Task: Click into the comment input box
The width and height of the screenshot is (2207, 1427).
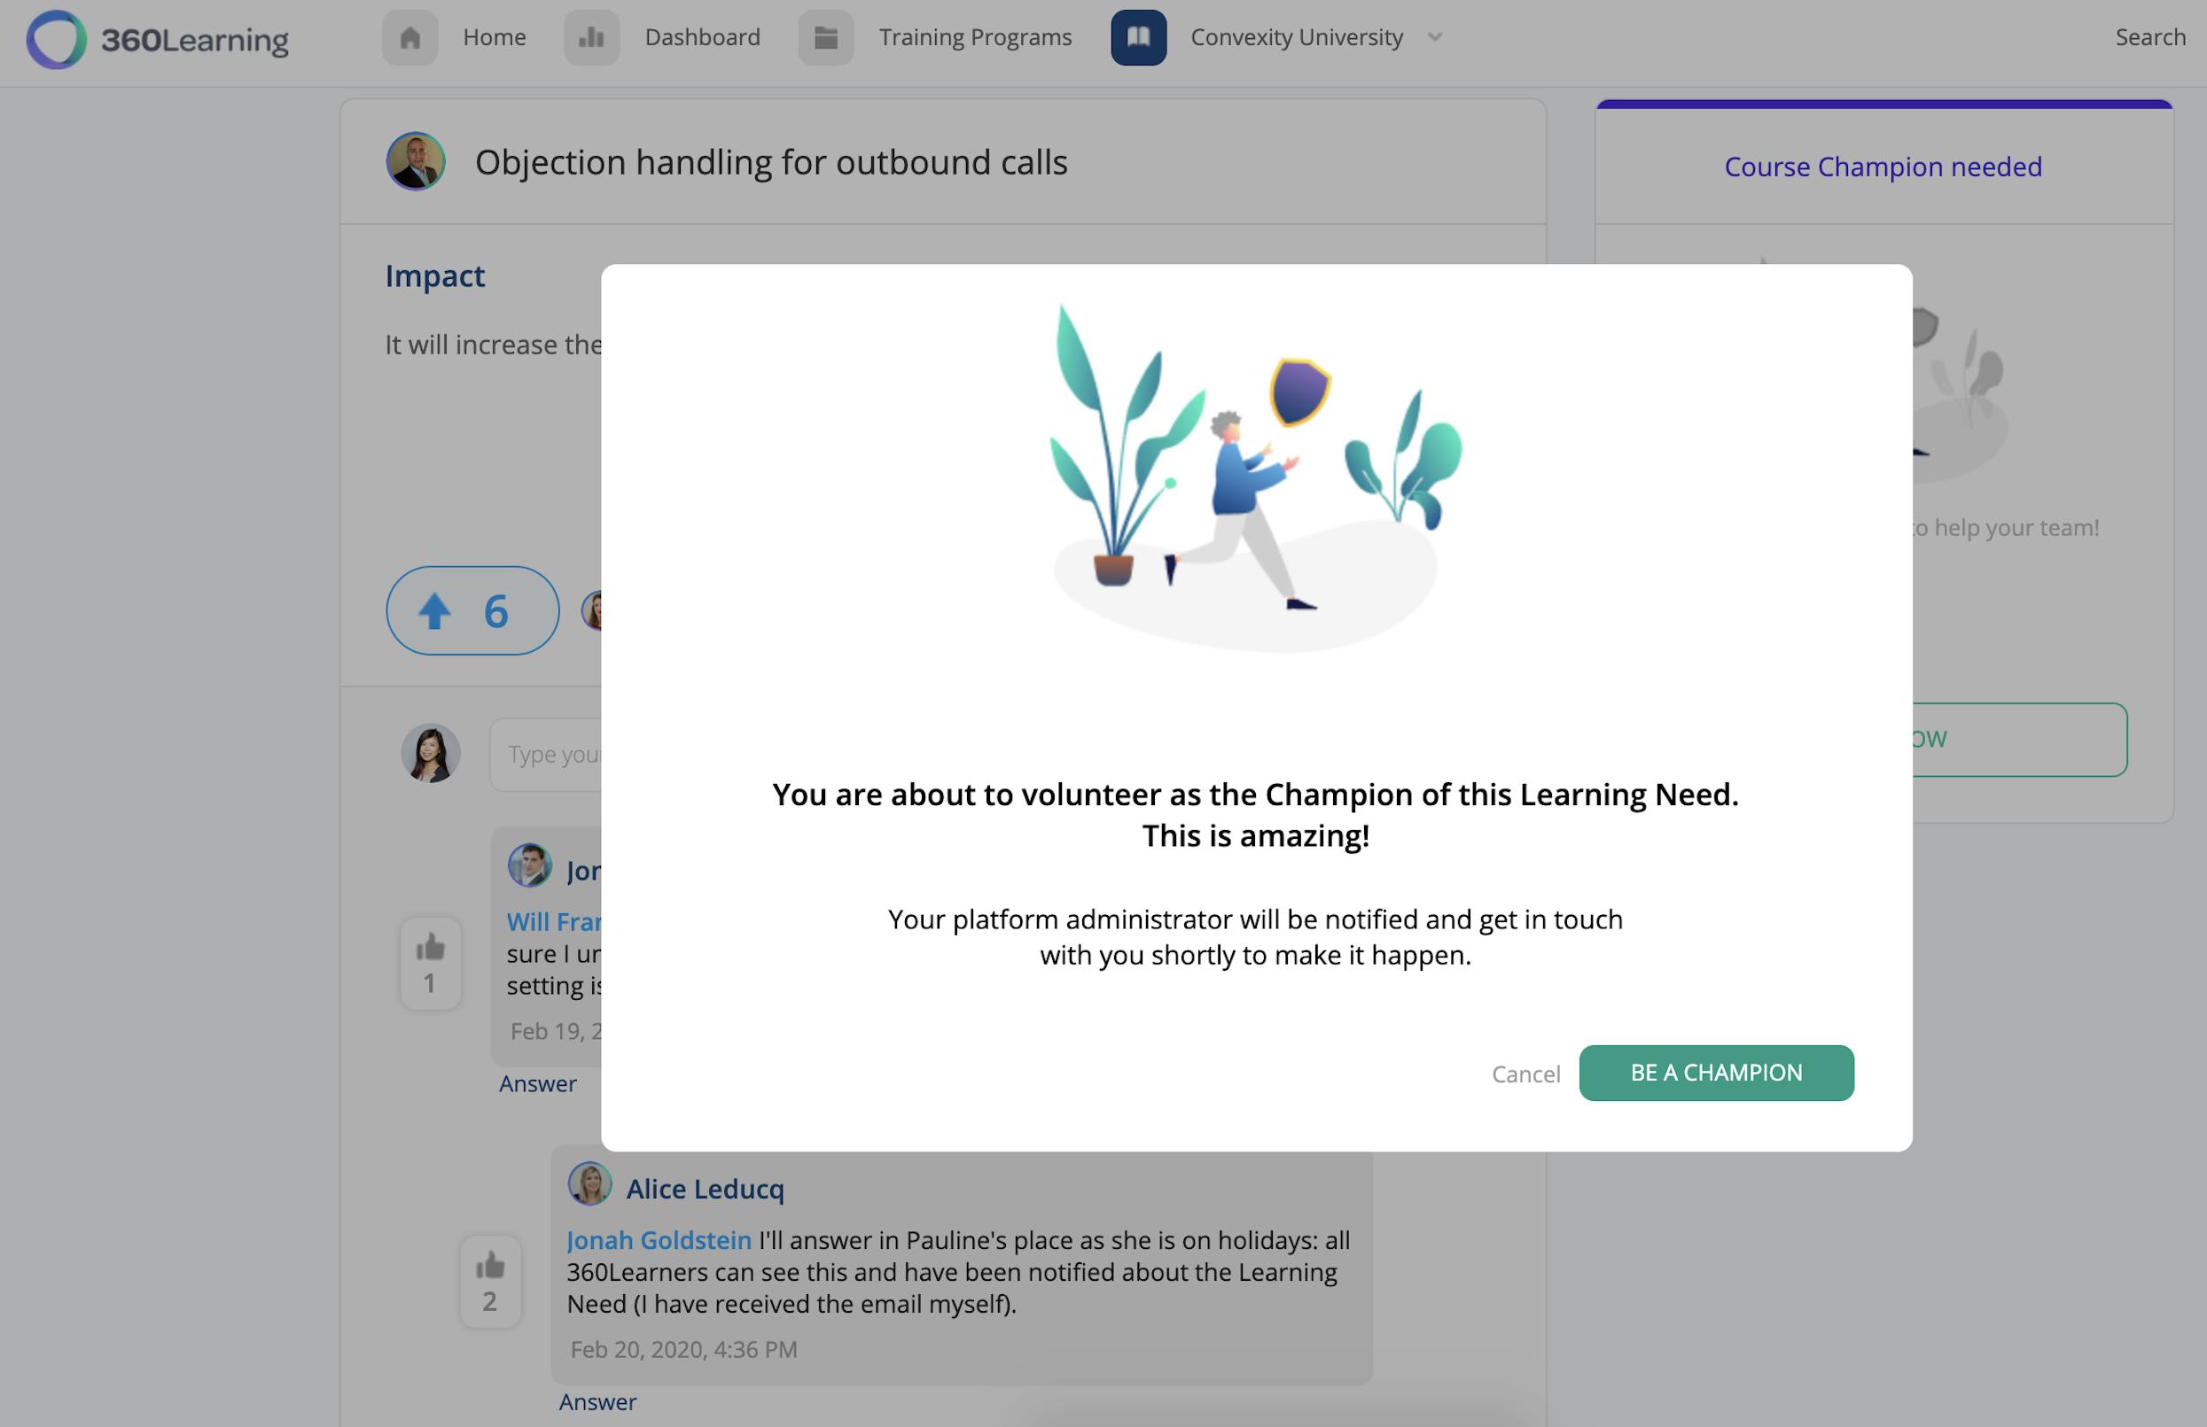Action: pyautogui.click(x=547, y=755)
